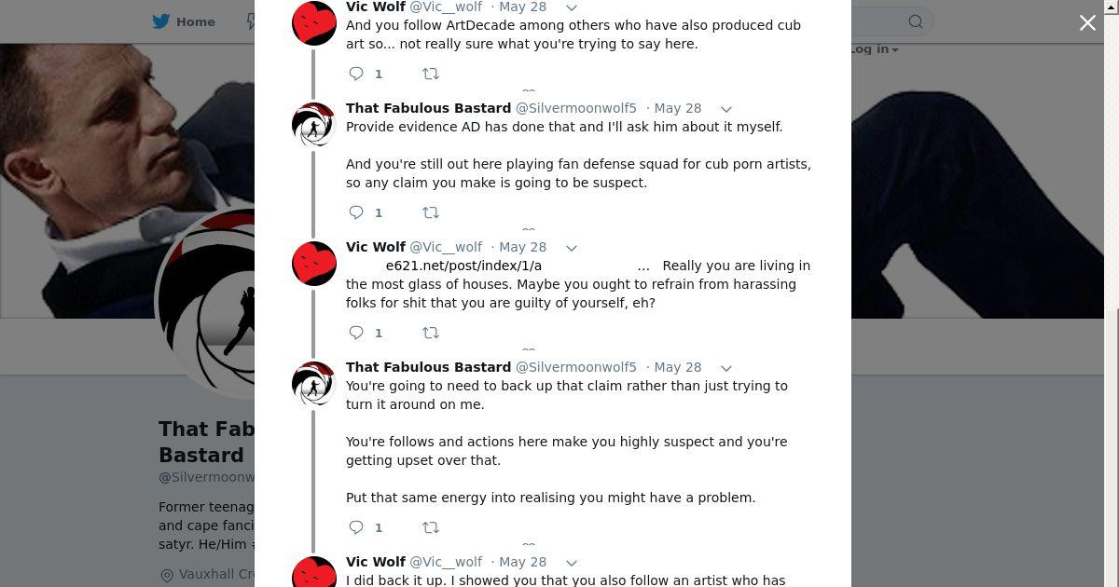Reply to the 'Provide evidence AD' tweet

356,212
